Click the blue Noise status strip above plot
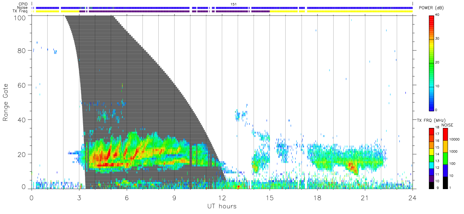The image size is (464, 214). (x=223, y=8)
